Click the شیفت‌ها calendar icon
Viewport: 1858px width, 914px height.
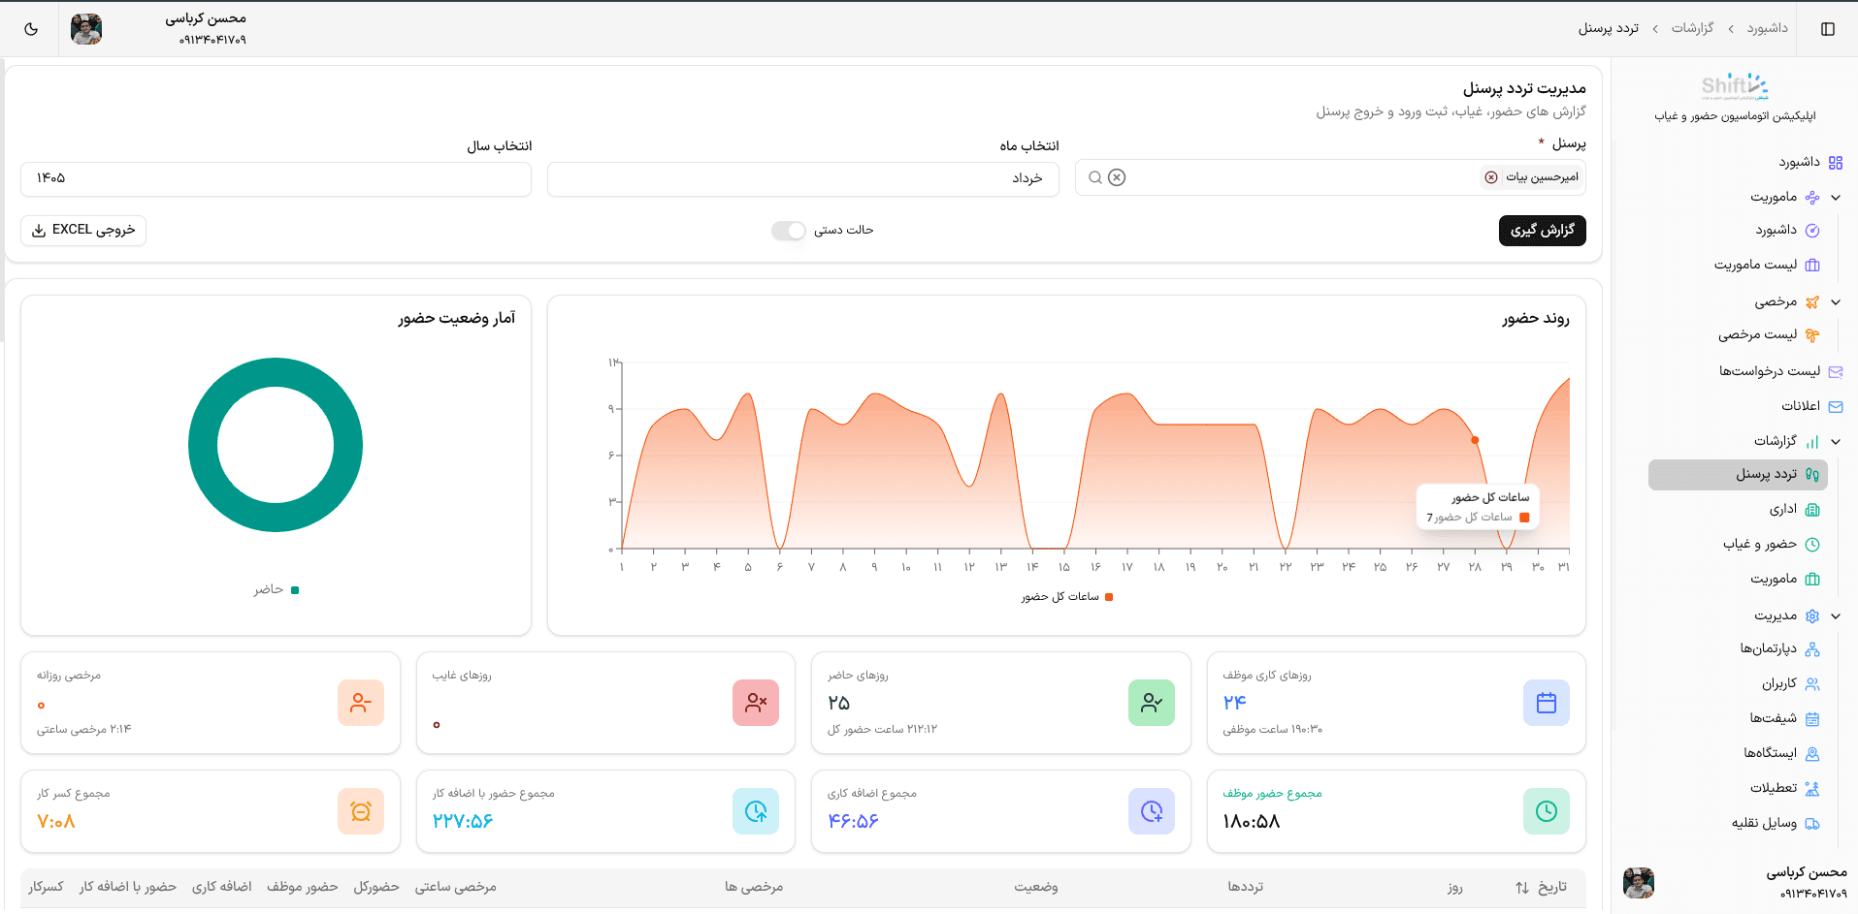(x=1811, y=719)
